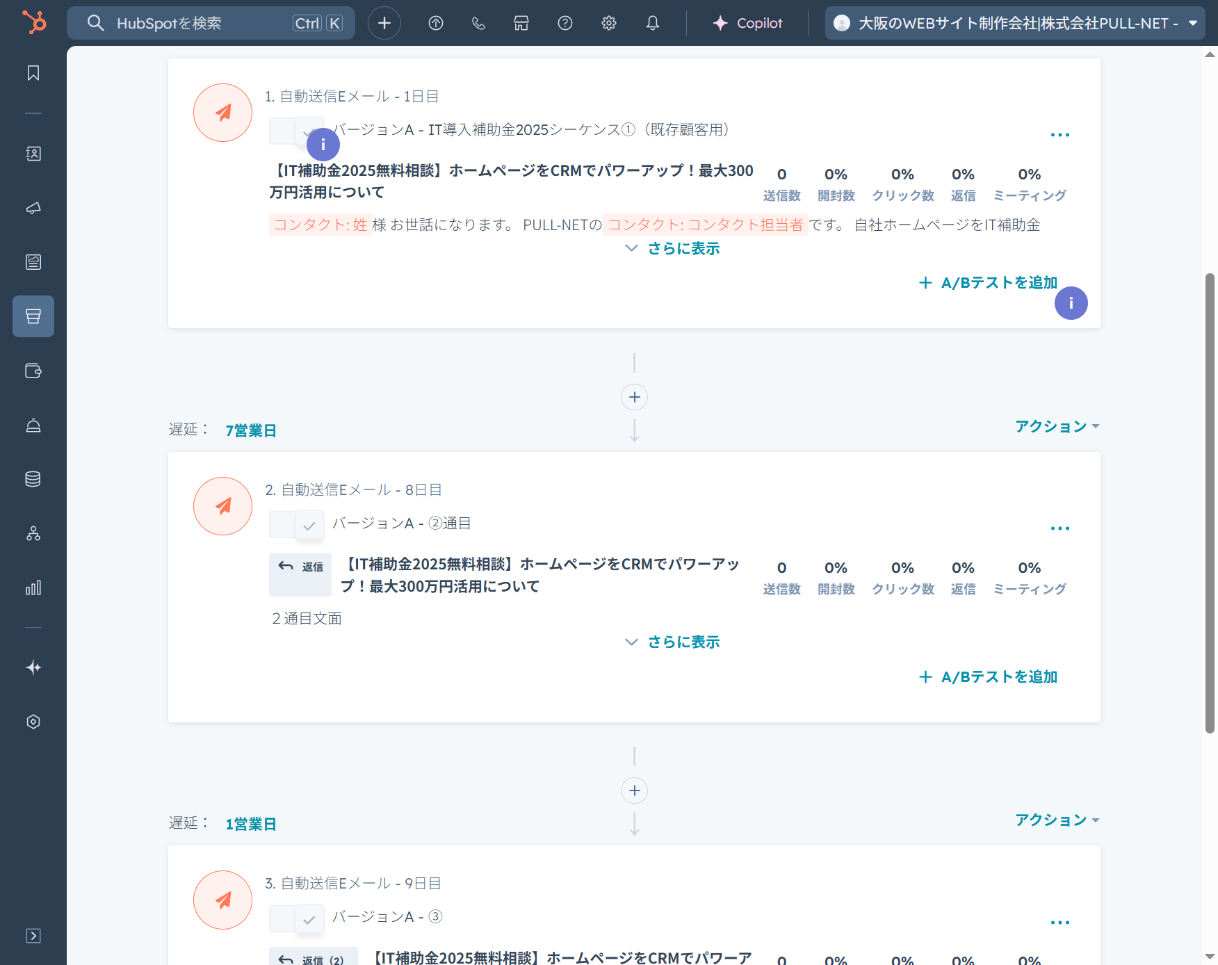
Task: Click the 返信 thread button in step 2
Action: 300,575
